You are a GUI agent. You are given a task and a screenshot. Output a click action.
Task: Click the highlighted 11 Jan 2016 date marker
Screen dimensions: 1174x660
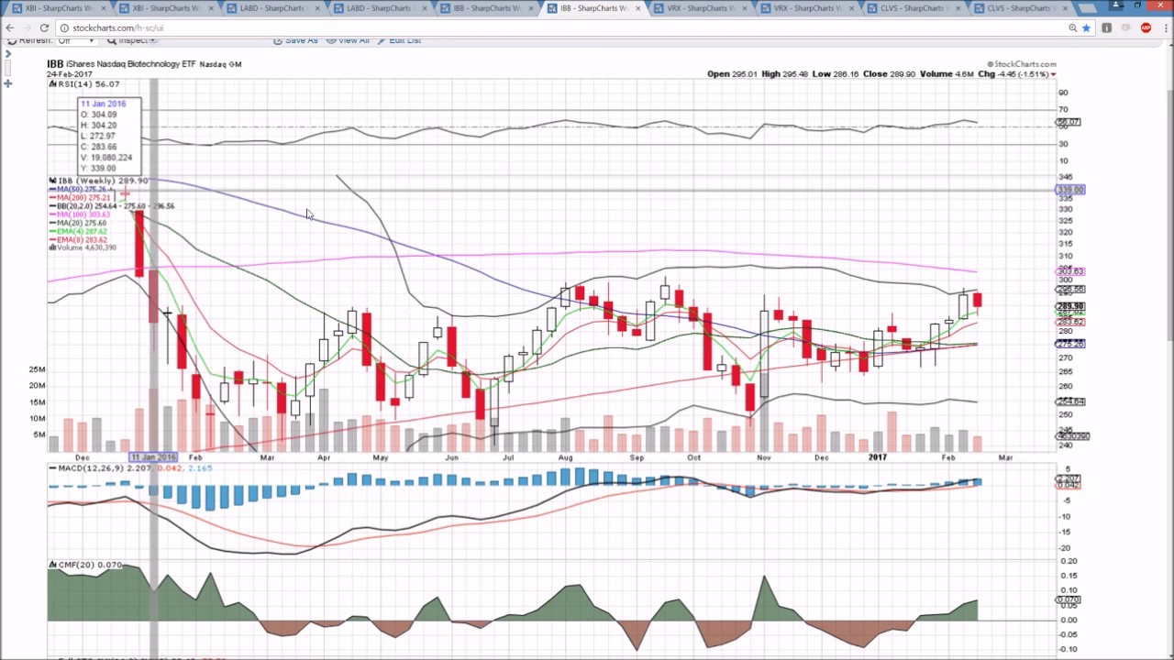(x=153, y=457)
